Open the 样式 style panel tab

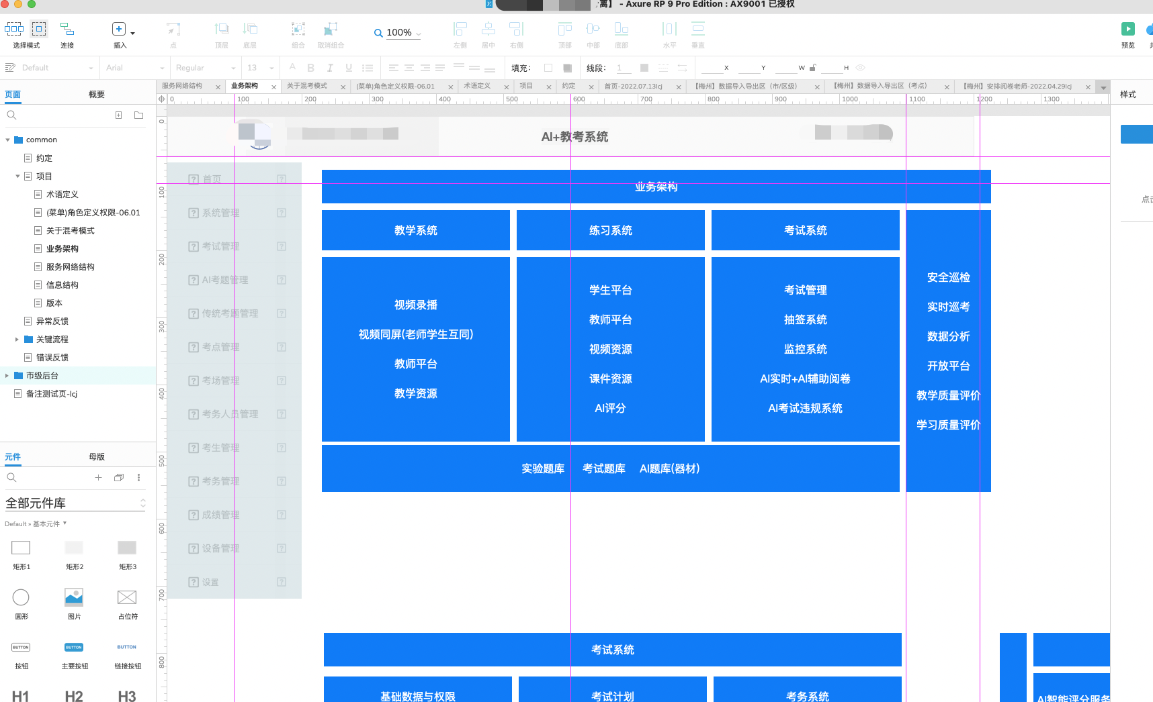tap(1128, 95)
